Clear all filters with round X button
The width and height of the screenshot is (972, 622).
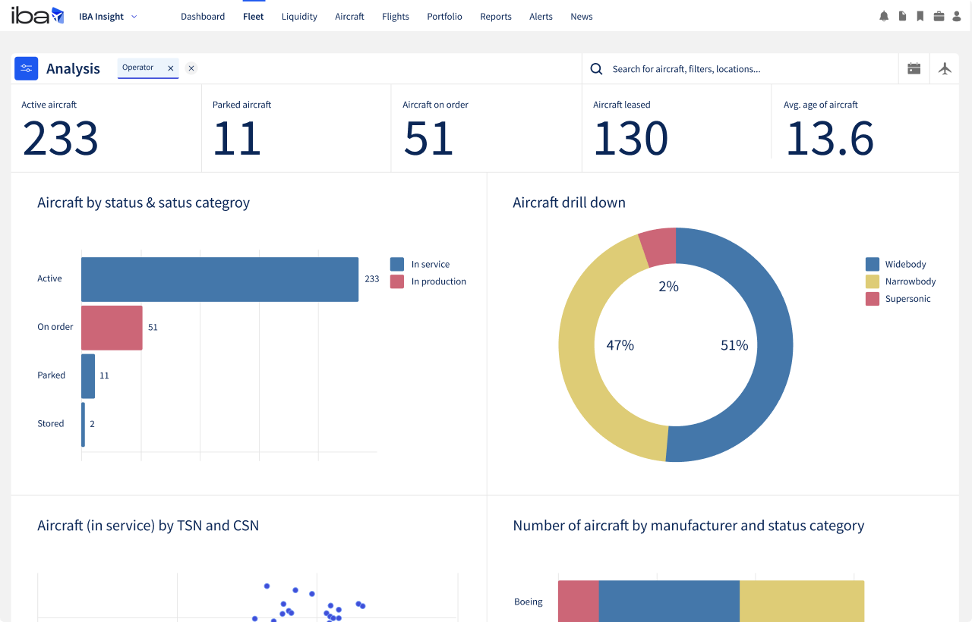[x=191, y=68]
